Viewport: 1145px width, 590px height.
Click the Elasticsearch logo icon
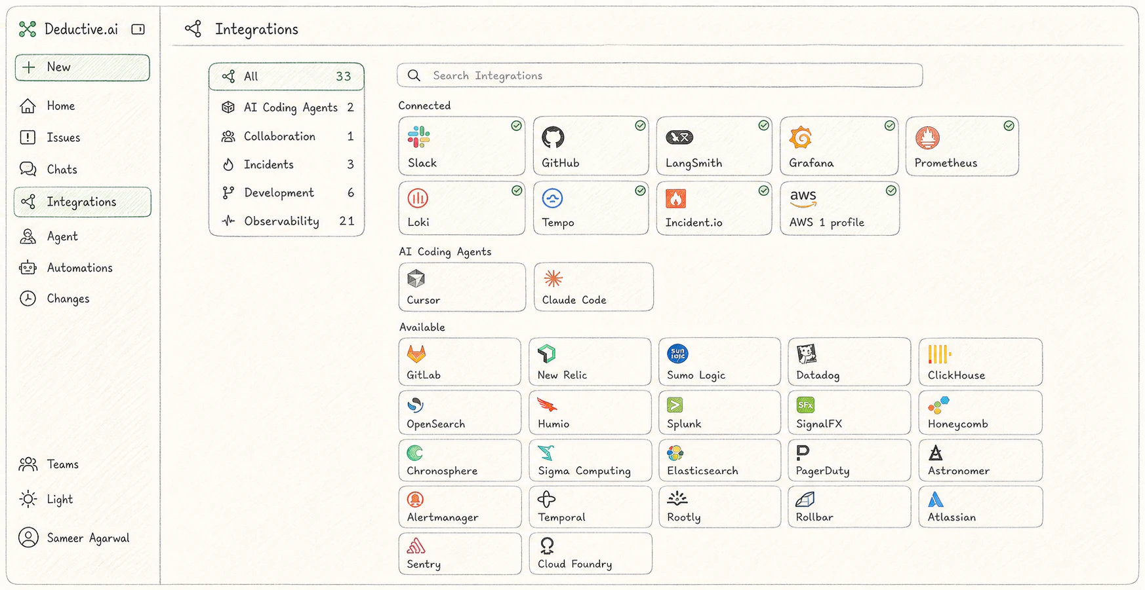point(675,452)
